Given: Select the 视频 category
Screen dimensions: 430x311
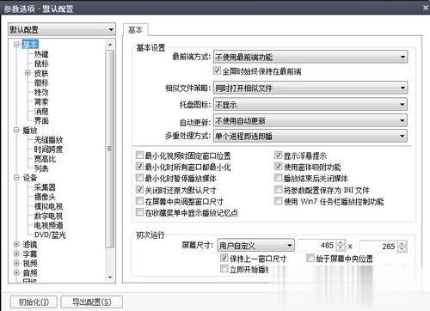Looking at the screenshot, I should [x=30, y=264].
